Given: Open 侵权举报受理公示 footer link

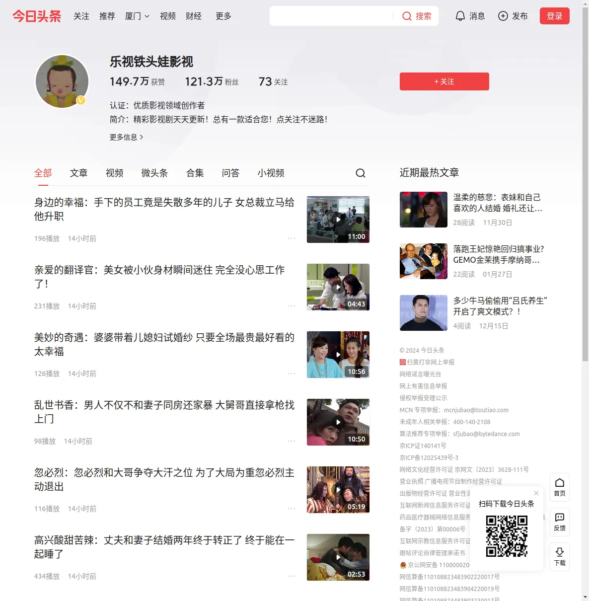Looking at the screenshot, I should tap(423, 398).
